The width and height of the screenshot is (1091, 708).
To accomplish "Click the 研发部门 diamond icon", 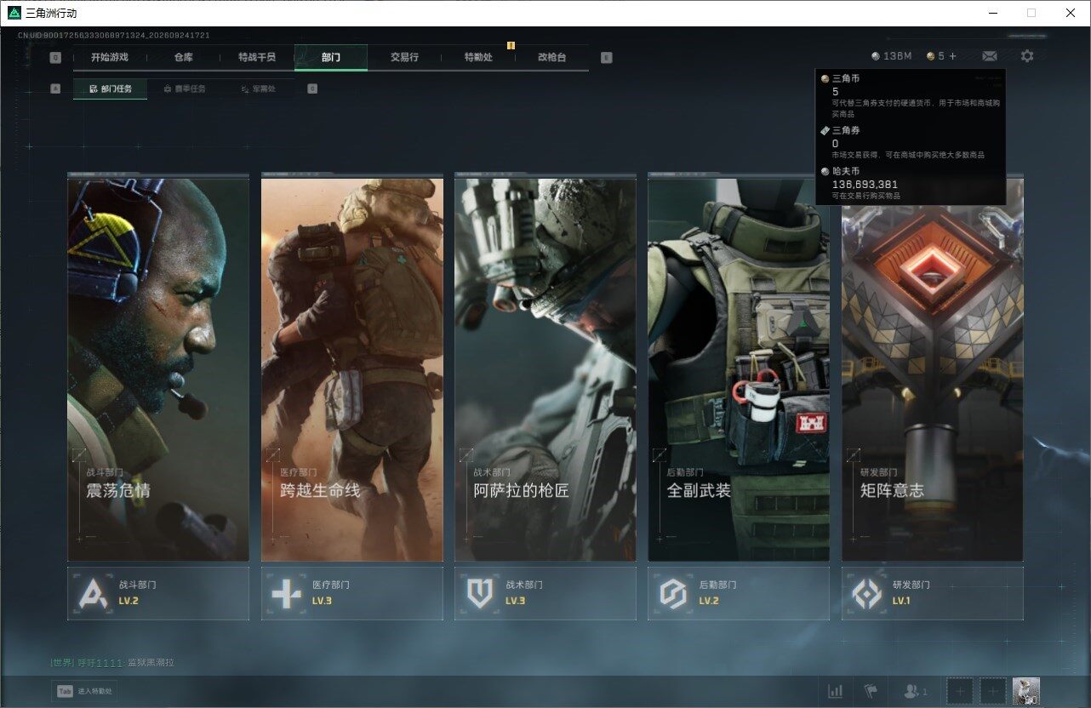I will point(867,593).
